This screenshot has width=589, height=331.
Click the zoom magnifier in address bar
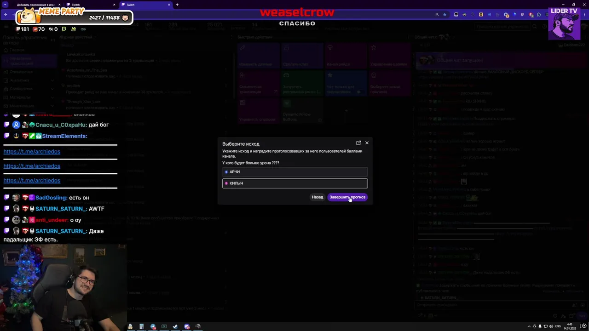point(437,15)
